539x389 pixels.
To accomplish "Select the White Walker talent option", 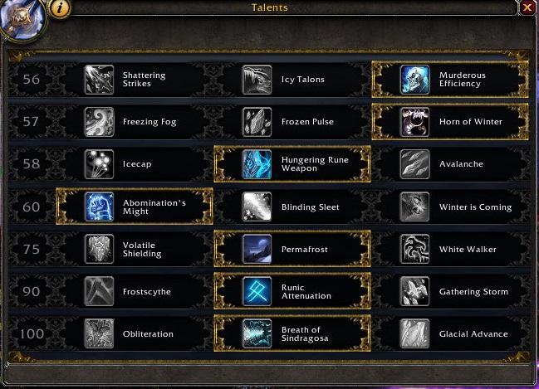I will [x=450, y=249].
